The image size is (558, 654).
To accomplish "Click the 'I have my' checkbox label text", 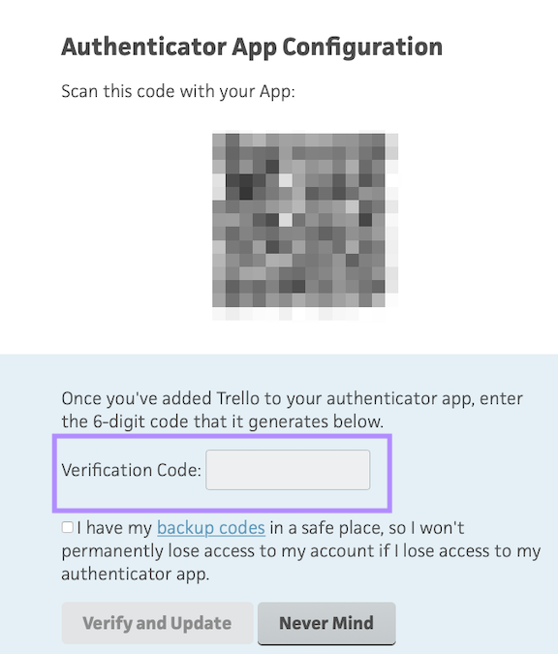I will point(114,528).
